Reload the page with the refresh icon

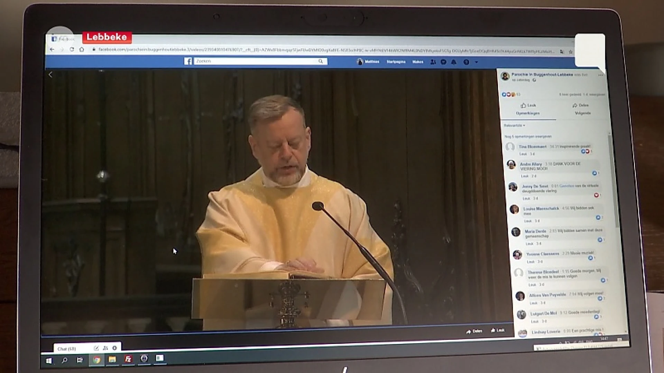point(72,49)
